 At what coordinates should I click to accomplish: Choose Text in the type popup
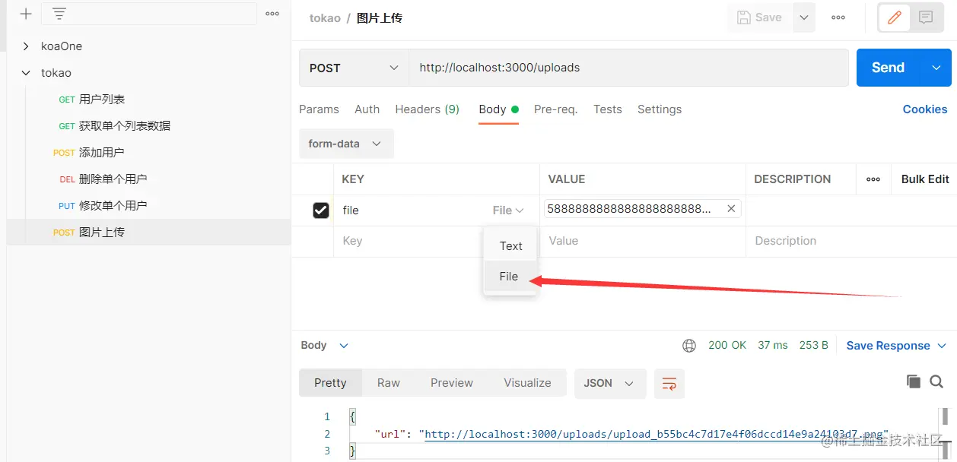[510, 246]
